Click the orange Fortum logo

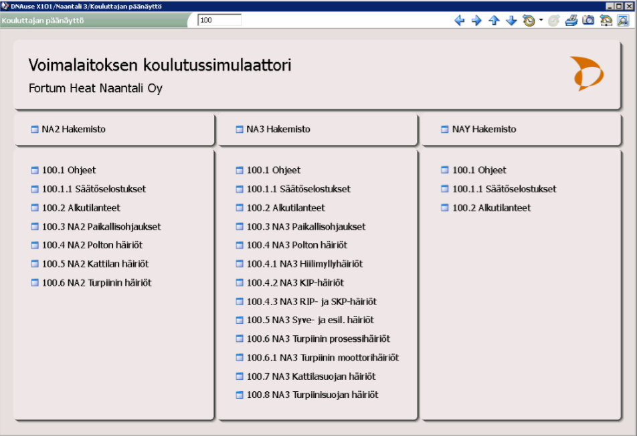click(587, 73)
